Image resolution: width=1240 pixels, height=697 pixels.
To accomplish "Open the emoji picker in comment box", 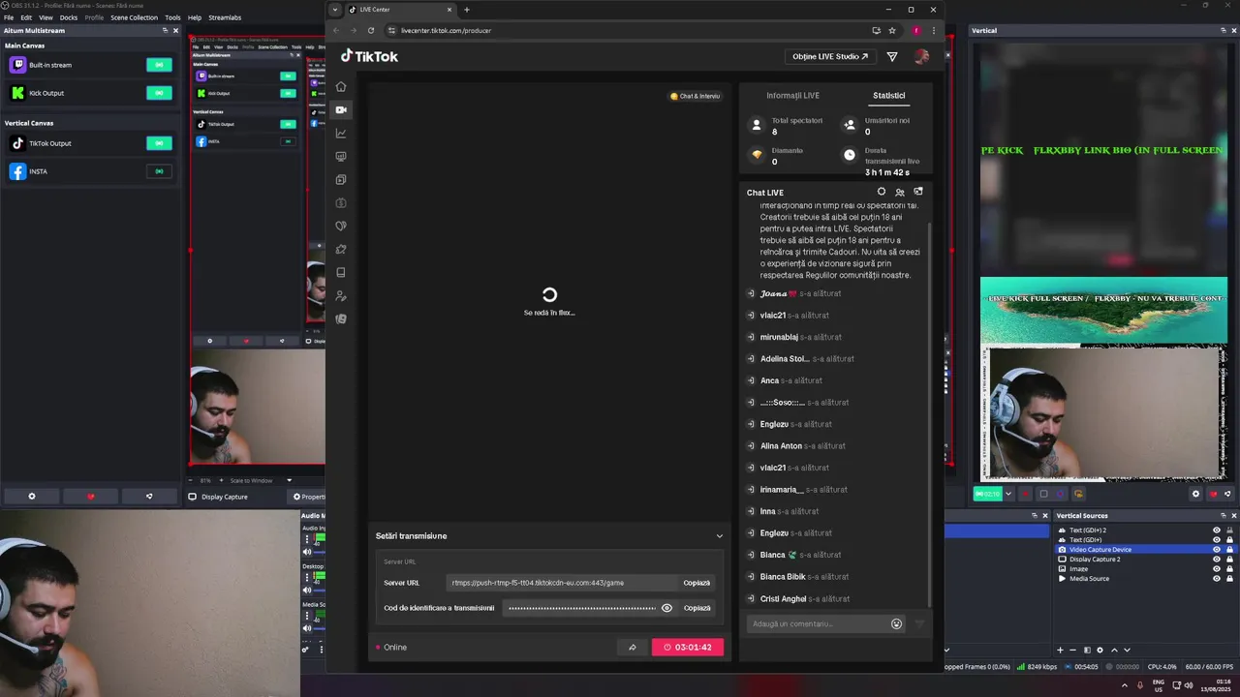I will (896, 624).
